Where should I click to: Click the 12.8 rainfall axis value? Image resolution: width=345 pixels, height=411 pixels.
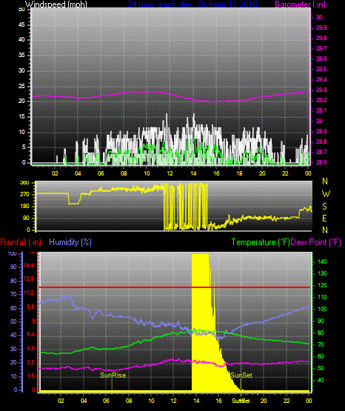tap(29, 278)
